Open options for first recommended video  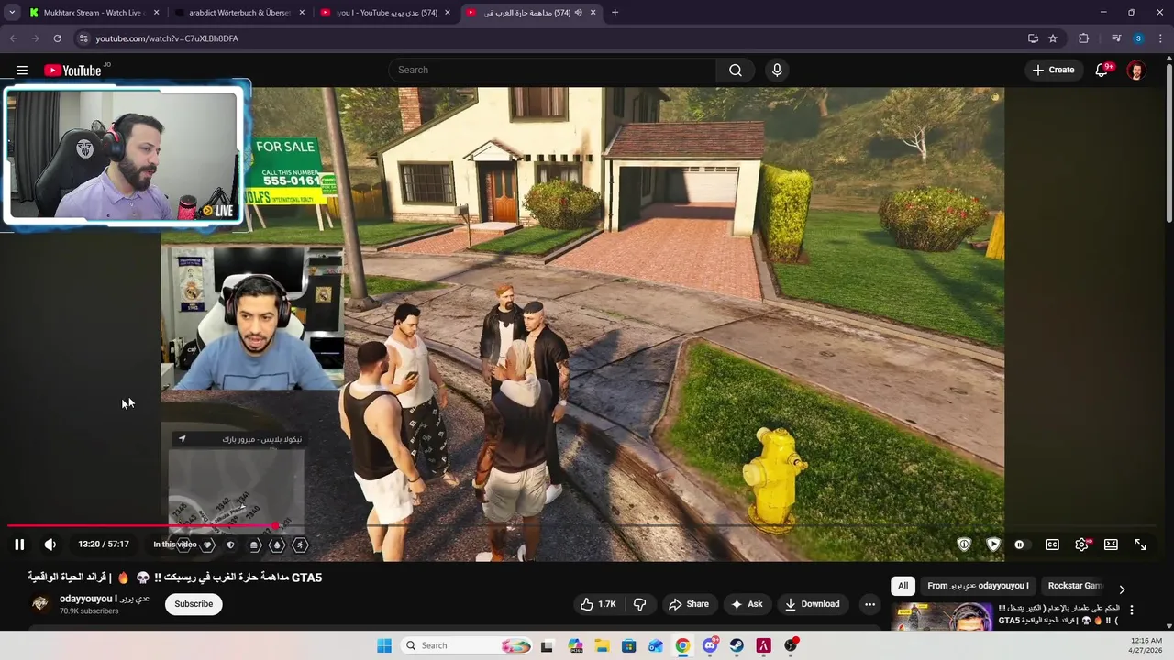coord(1131,610)
